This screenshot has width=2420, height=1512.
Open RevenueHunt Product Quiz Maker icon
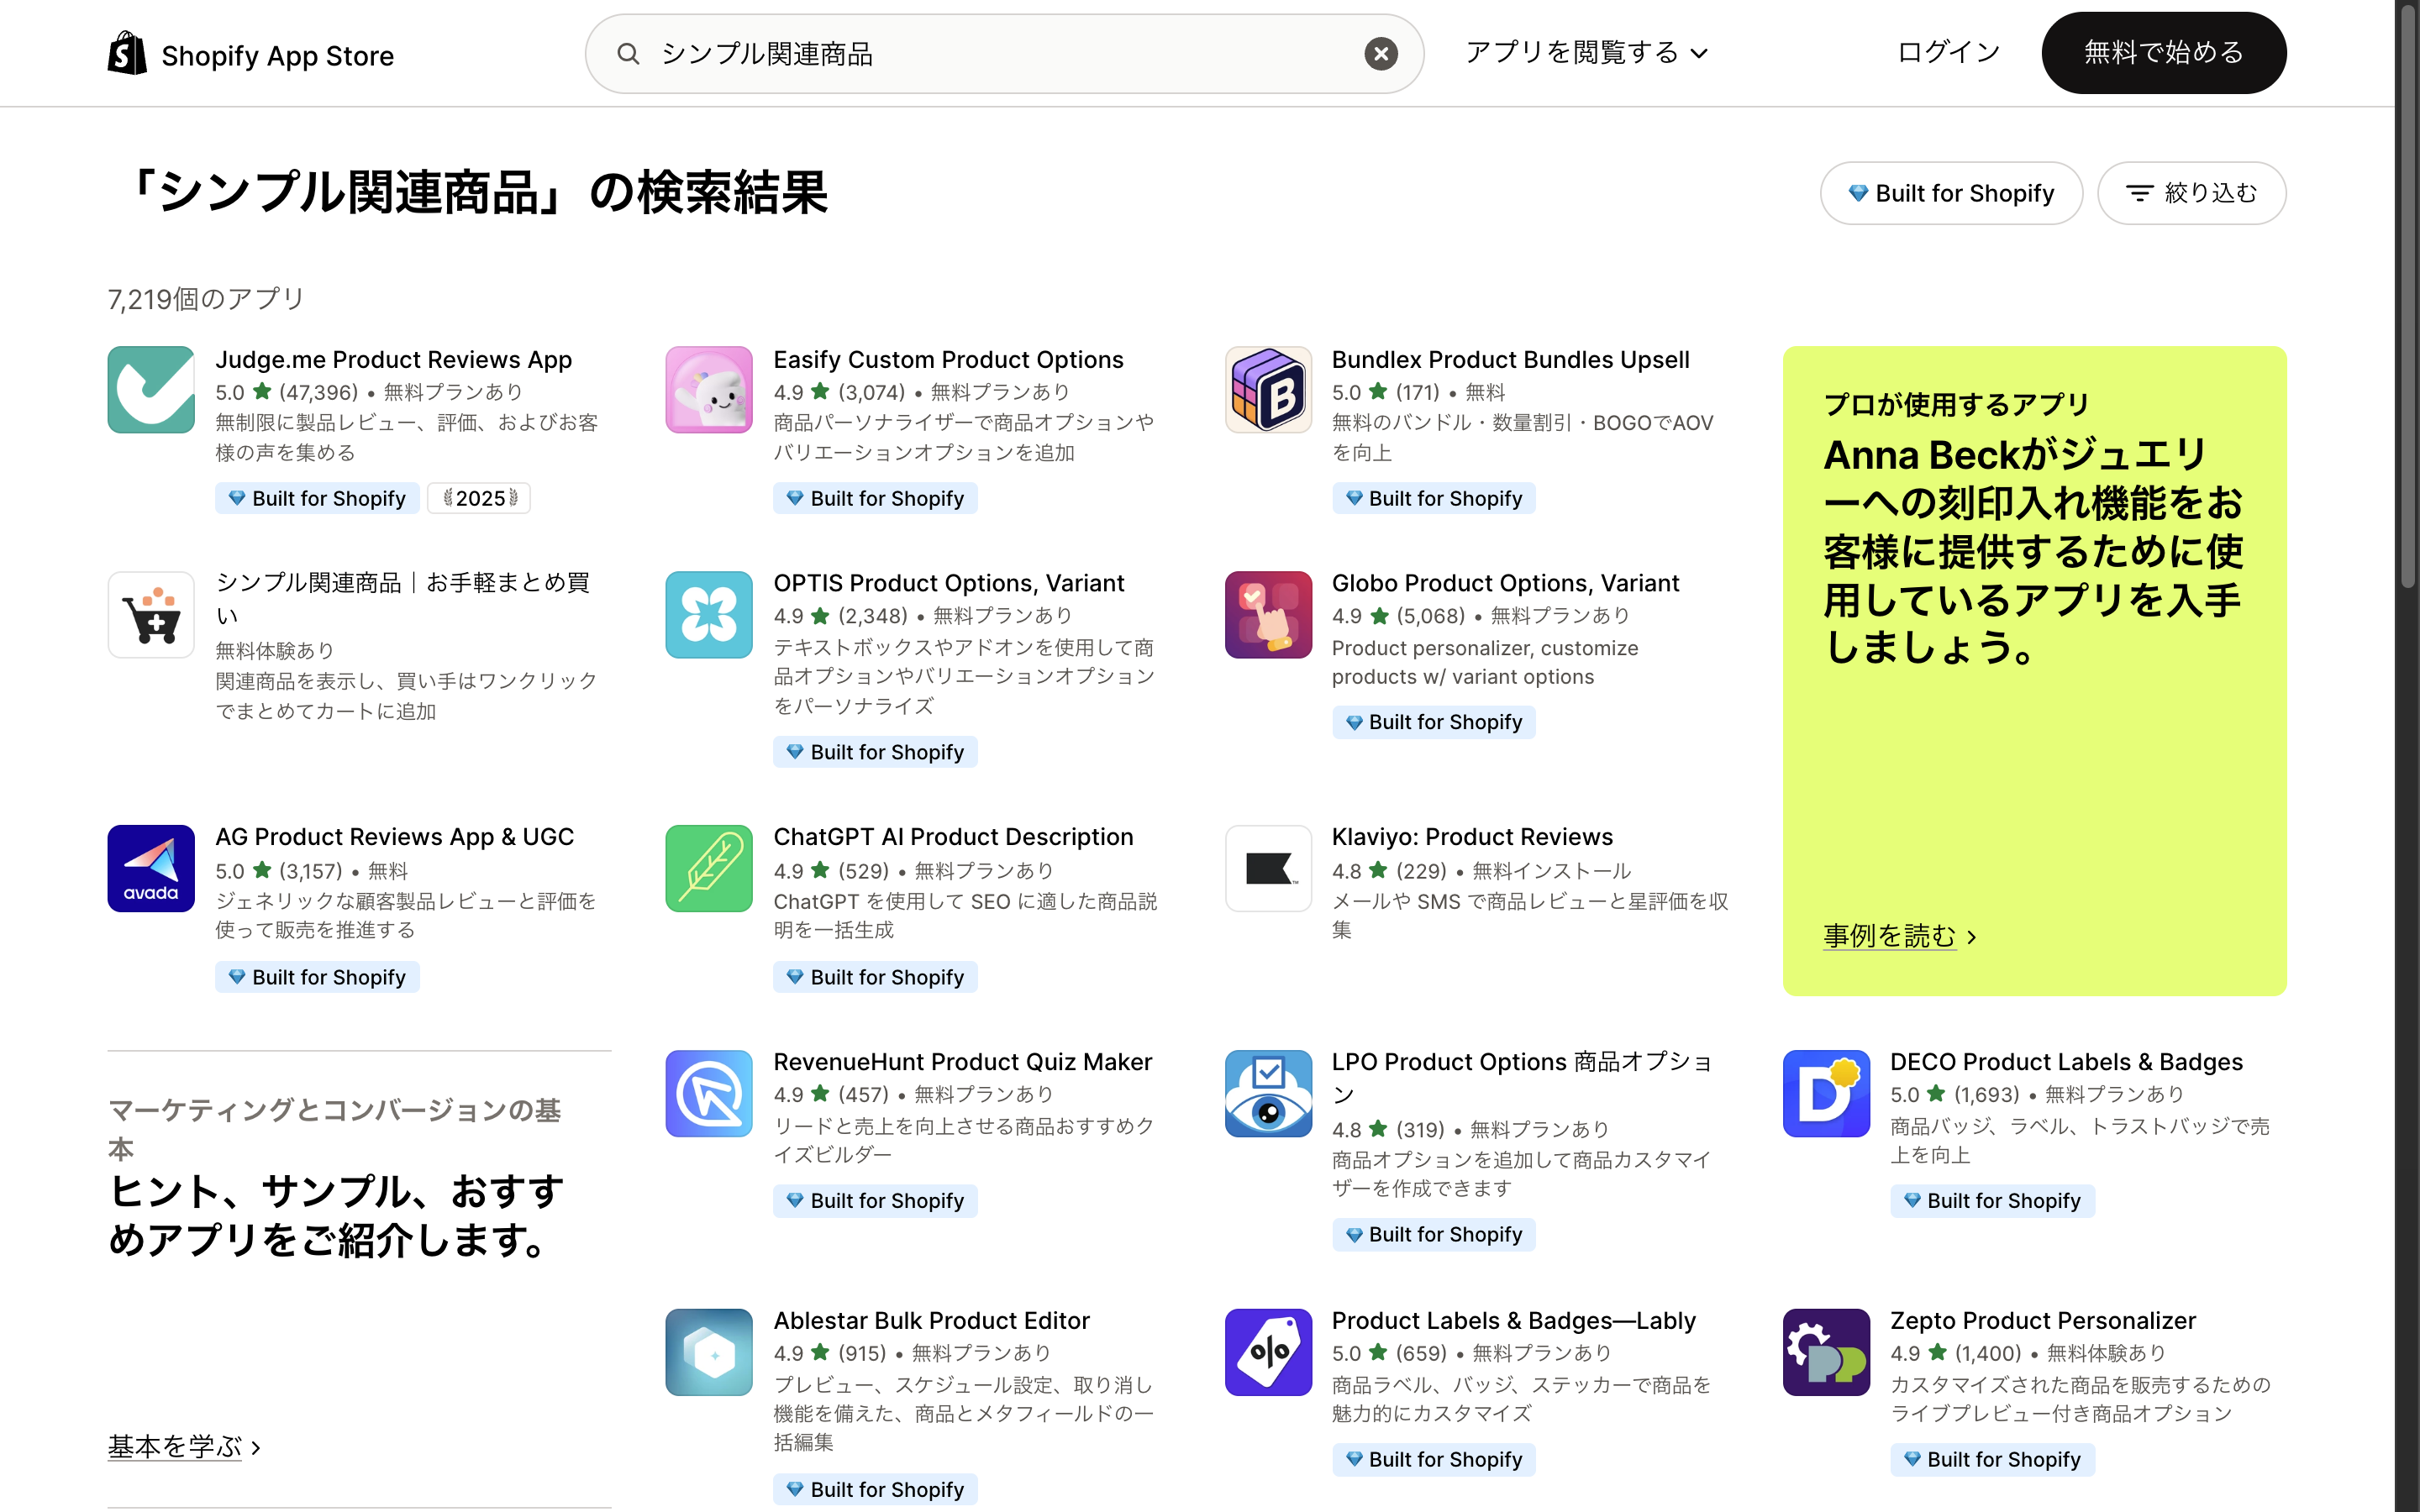click(709, 1093)
